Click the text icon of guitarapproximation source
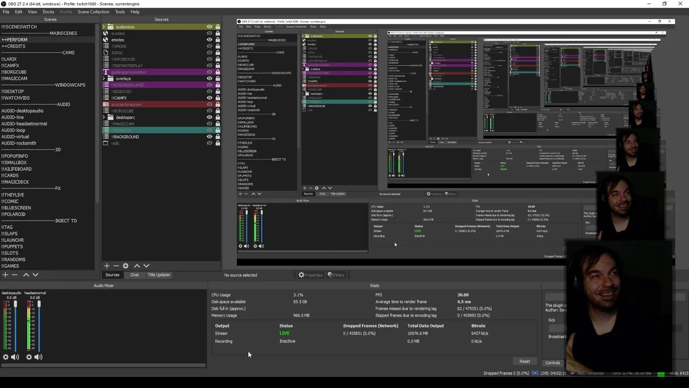Viewport: 689px width, 388px height. coord(106,72)
